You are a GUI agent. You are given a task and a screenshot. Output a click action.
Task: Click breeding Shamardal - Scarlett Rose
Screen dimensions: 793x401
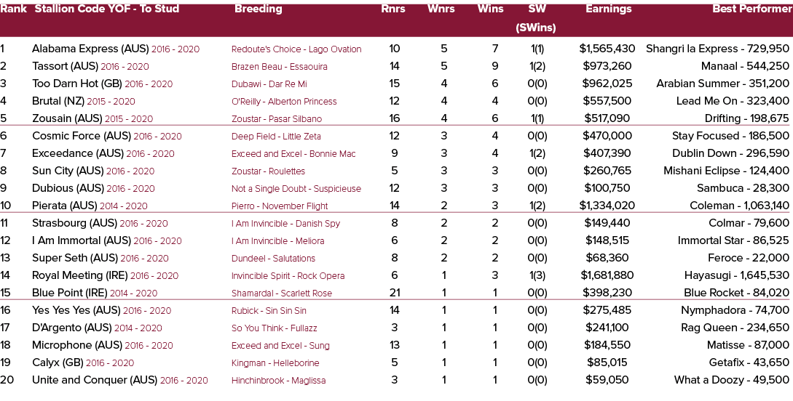pos(283,293)
